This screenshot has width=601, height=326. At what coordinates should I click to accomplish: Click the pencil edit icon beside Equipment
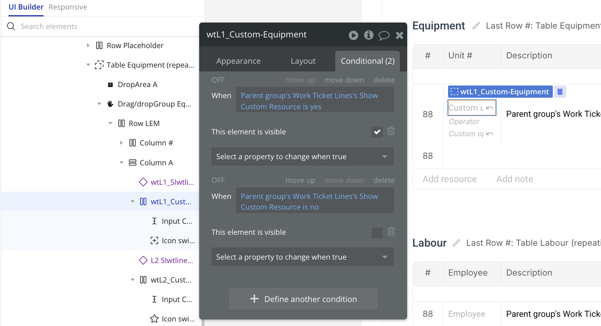(476, 26)
